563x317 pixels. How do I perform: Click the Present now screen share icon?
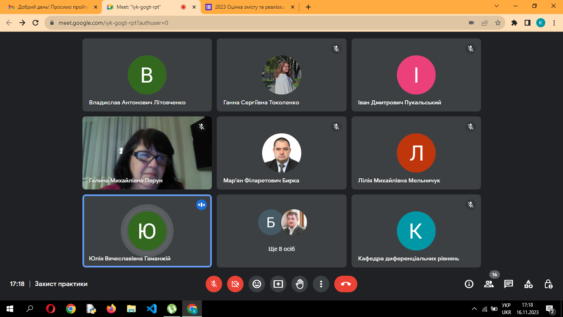coord(278,284)
